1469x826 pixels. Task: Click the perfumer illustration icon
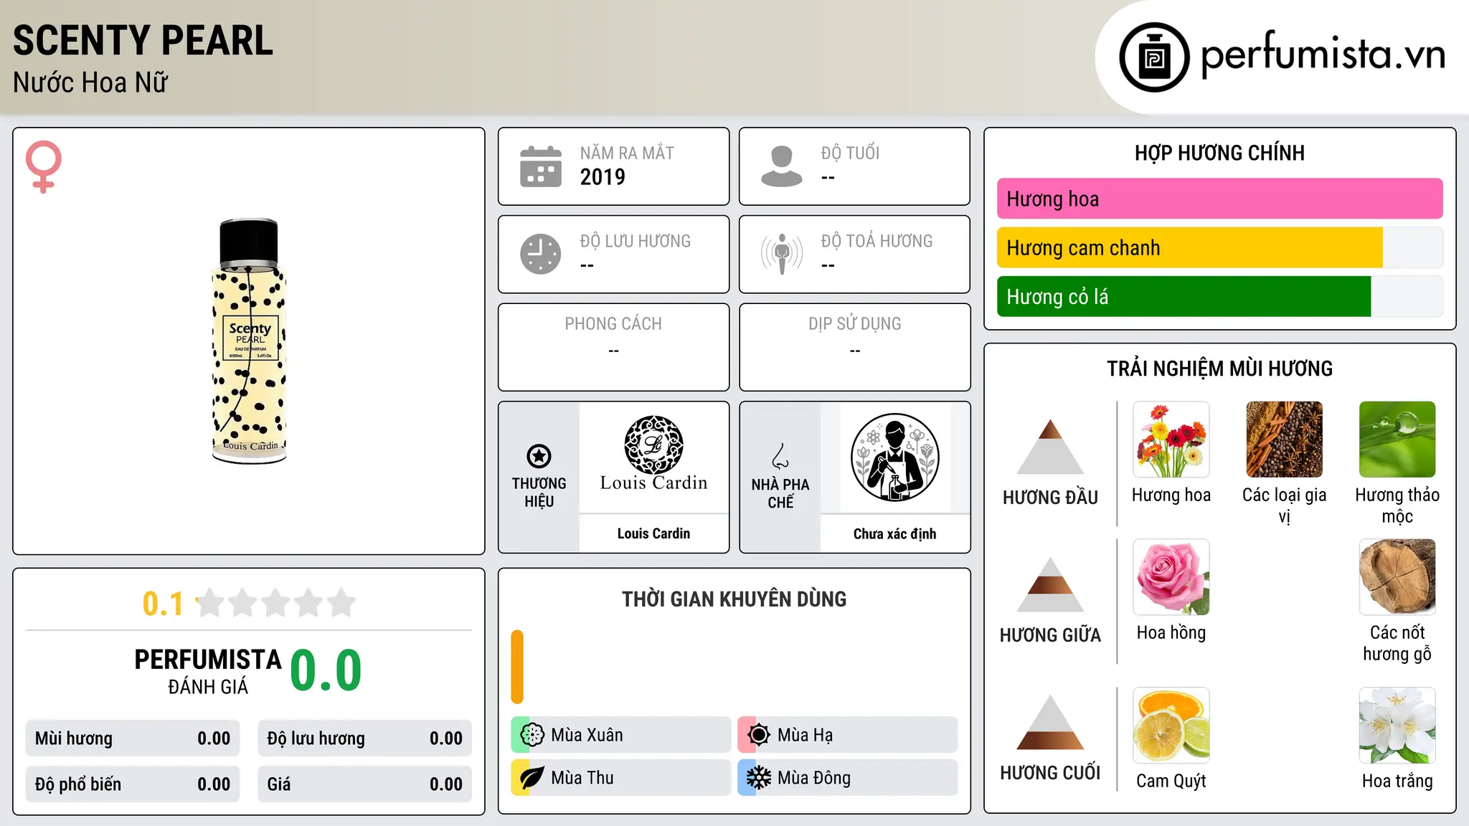(894, 457)
